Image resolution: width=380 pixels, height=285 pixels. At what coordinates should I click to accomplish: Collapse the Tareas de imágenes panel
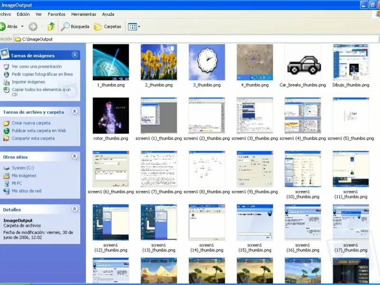(x=75, y=55)
